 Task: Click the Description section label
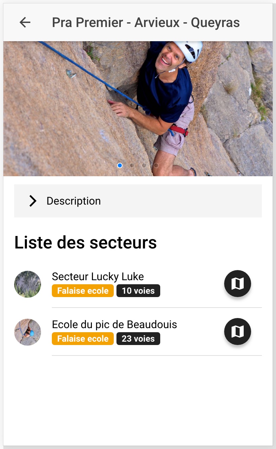73,201
